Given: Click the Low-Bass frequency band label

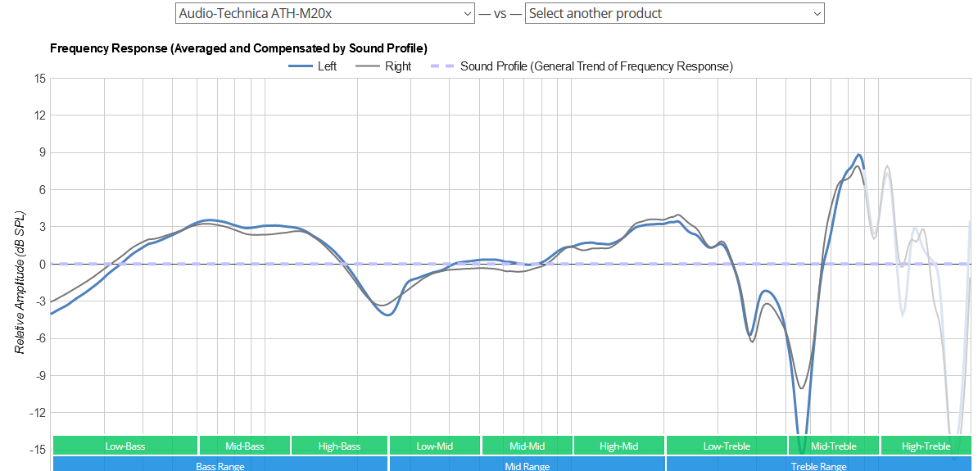Looking at the screenshot, I should pos(125,446).
